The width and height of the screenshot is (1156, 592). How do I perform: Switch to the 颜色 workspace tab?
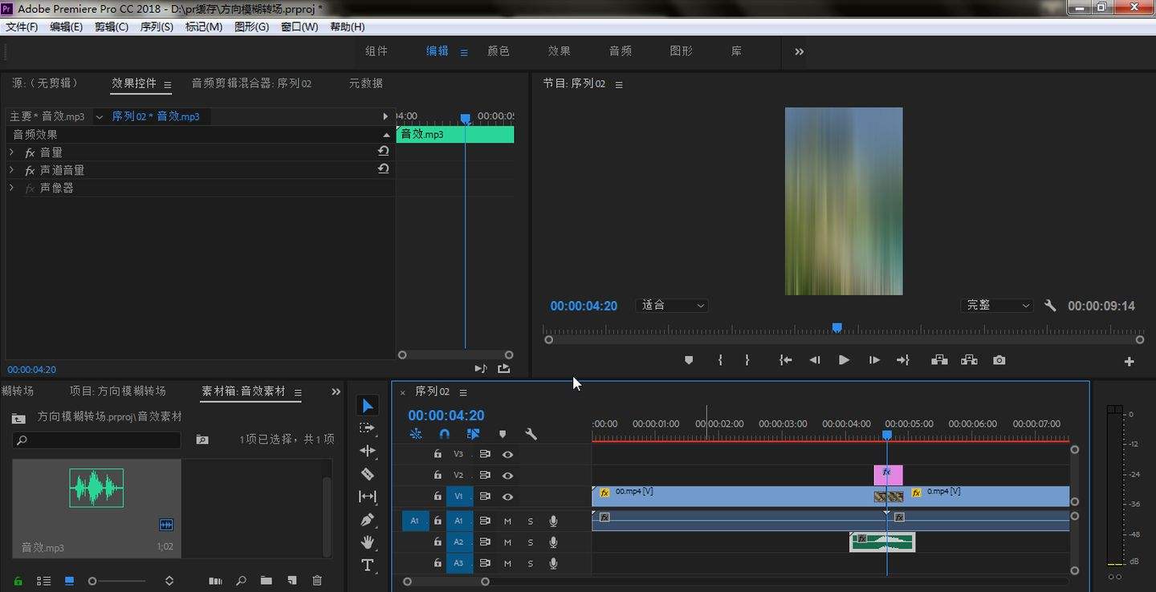[x=499, y=51]
